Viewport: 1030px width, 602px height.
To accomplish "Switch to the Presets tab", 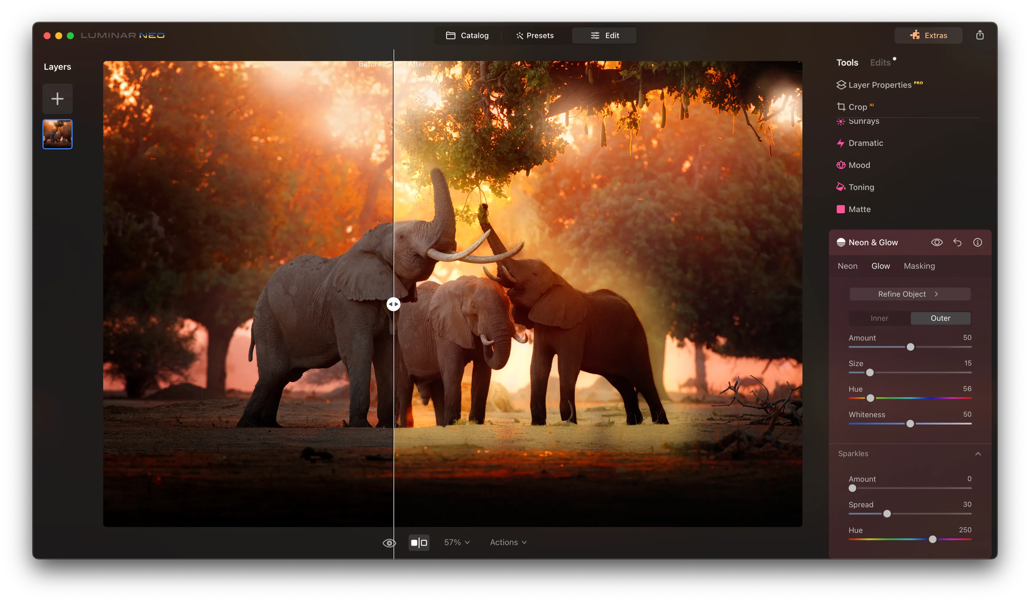I will (x=535, y=36).
